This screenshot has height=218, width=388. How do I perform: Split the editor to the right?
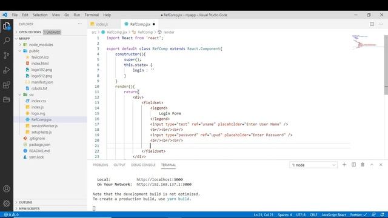(372, 24)
